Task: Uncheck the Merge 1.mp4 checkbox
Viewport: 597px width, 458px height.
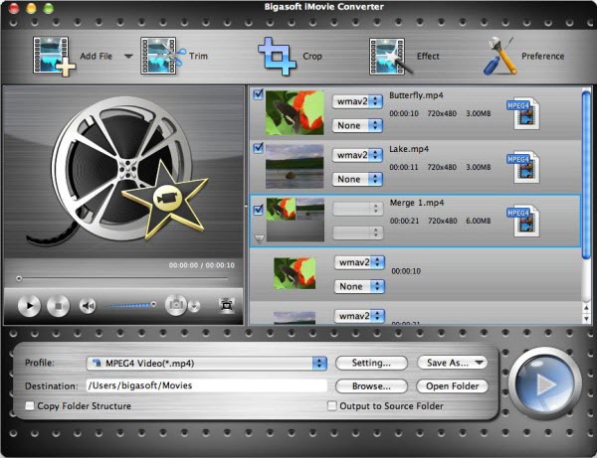Action: tap(258, 210)
